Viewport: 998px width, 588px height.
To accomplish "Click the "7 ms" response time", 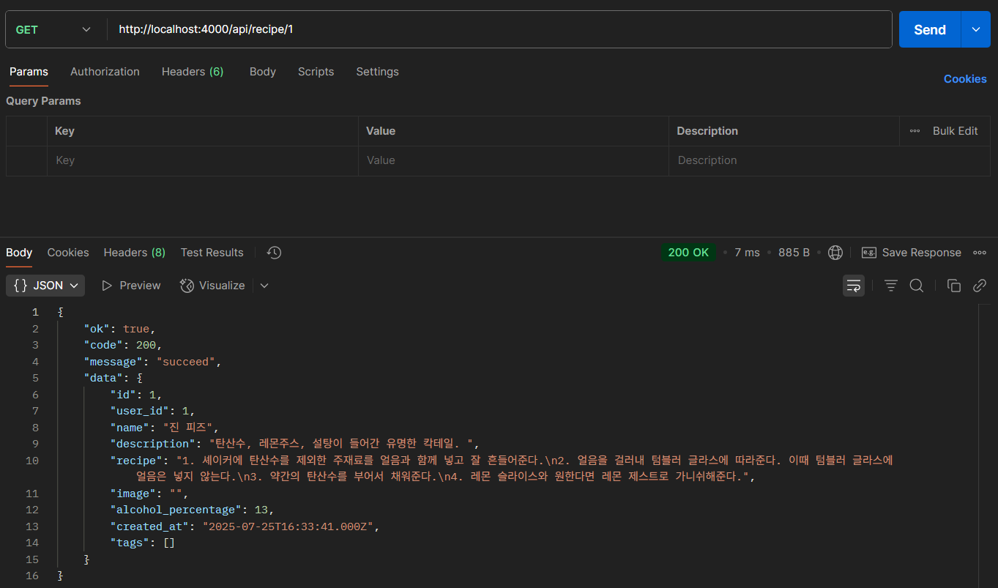I will [x=748, y=253].
